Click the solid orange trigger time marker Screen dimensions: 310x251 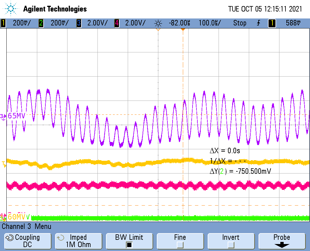point(183,29)
